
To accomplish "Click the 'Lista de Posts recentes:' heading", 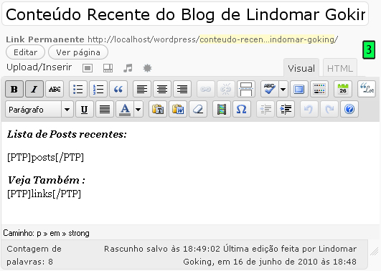I will coord(67,134).
